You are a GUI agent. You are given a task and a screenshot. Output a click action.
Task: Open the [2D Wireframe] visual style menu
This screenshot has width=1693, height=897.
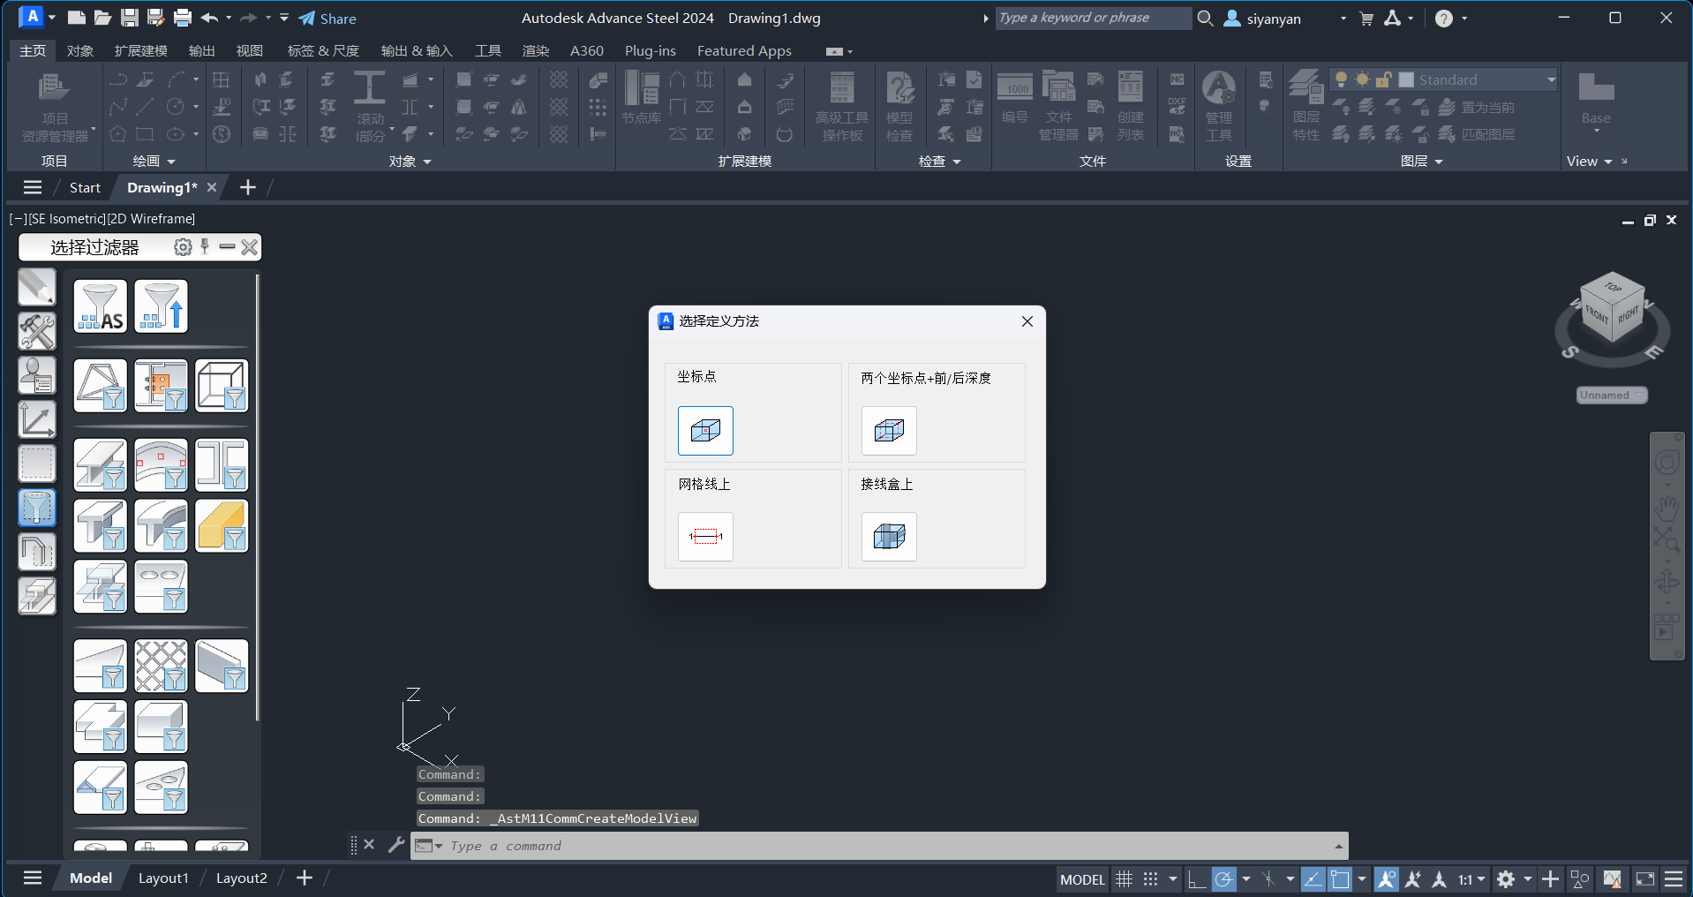(x=151, y=219)
